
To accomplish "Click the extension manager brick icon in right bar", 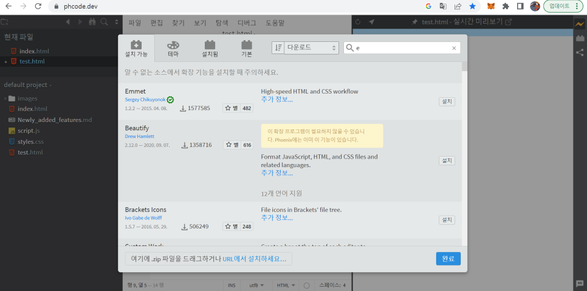I will 580,38.
